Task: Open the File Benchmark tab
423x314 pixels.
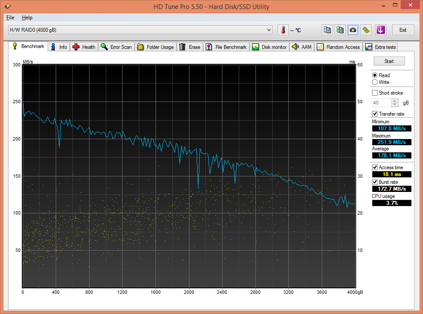Action: point(226,47)
